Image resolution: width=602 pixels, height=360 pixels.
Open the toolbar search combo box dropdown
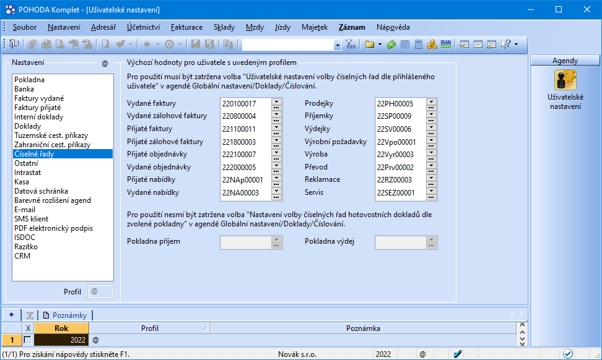(x=338, y=45)
